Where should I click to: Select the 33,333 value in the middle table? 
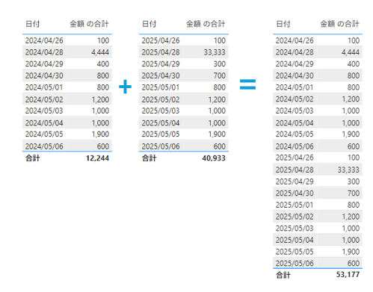215,52
